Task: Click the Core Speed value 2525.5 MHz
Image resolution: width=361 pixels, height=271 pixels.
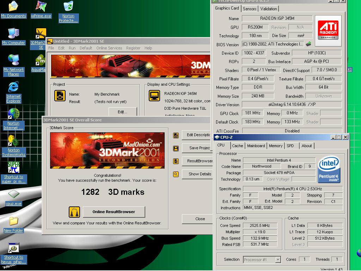Action: pos(260,225)
